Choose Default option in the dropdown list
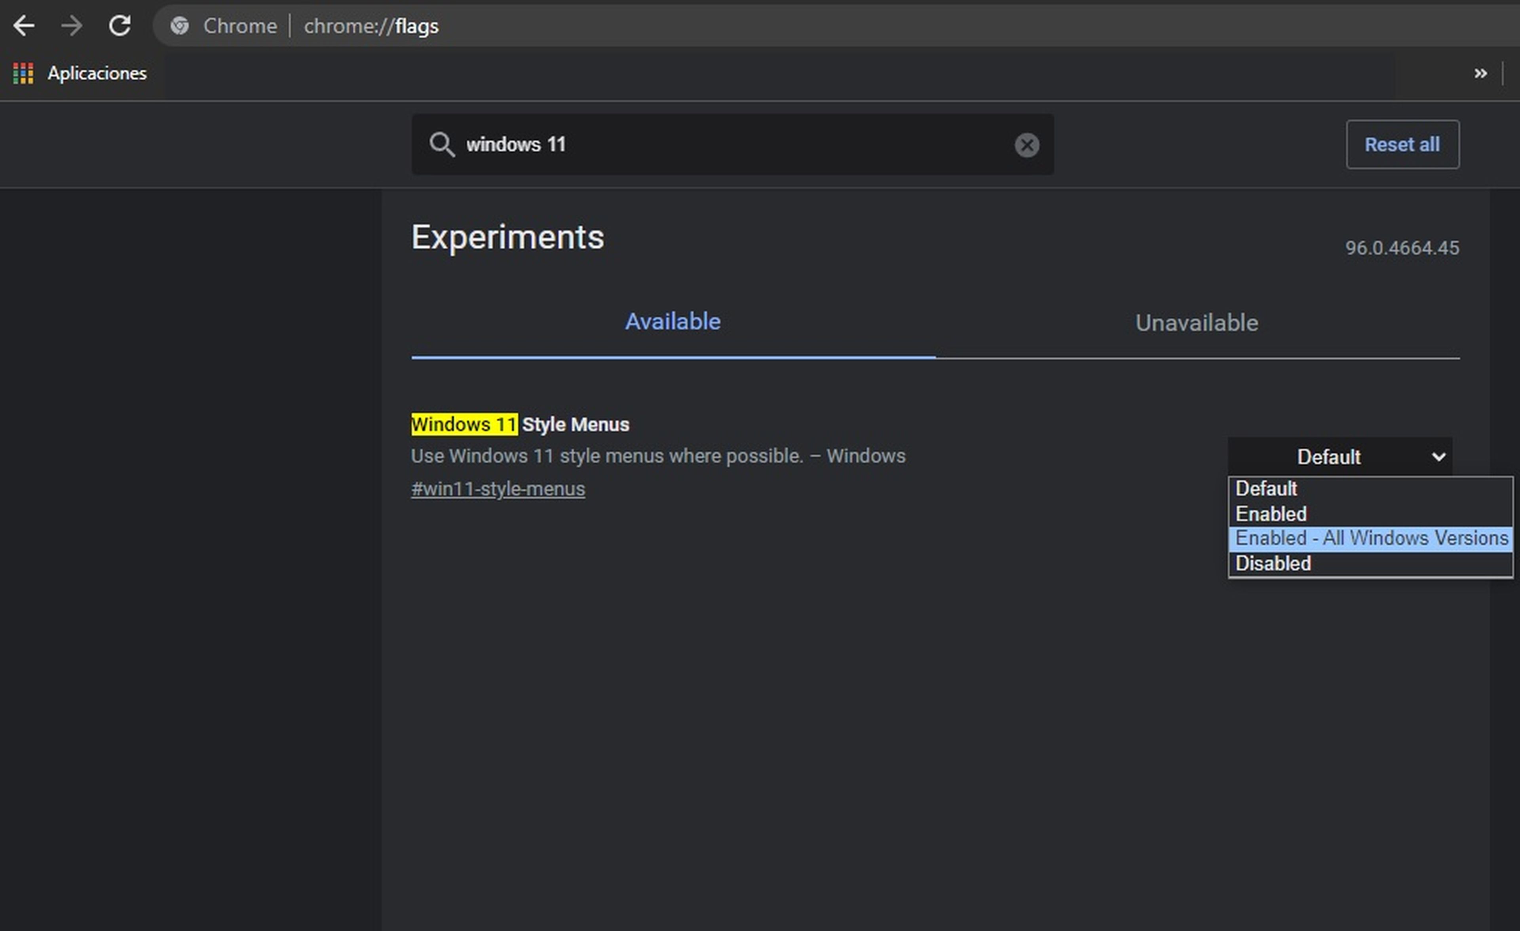The image size is (1520, 931). click(x=1266, y=488)
